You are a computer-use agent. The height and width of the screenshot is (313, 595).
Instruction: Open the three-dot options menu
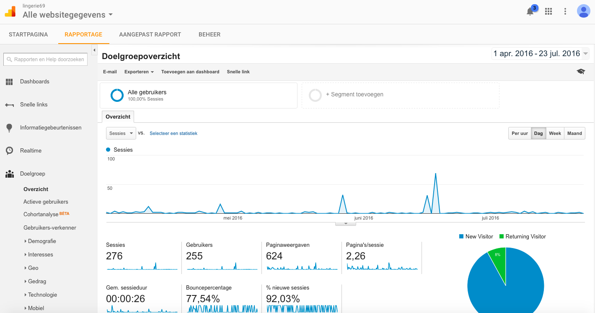(565, 11)
